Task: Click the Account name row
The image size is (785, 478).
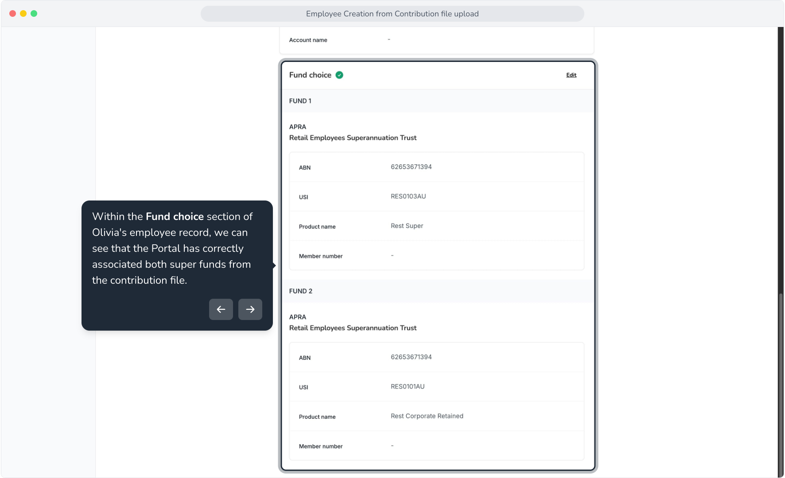Action: tap(437, 40)
